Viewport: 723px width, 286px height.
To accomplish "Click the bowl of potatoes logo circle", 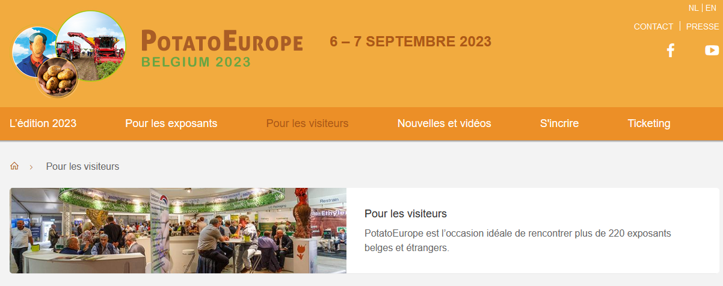I will coord(58,77).
